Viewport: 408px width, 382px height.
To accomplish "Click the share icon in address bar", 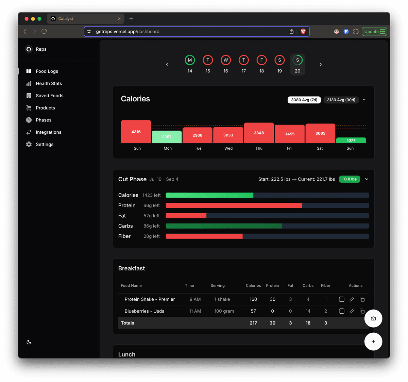I will coord(291,32).
